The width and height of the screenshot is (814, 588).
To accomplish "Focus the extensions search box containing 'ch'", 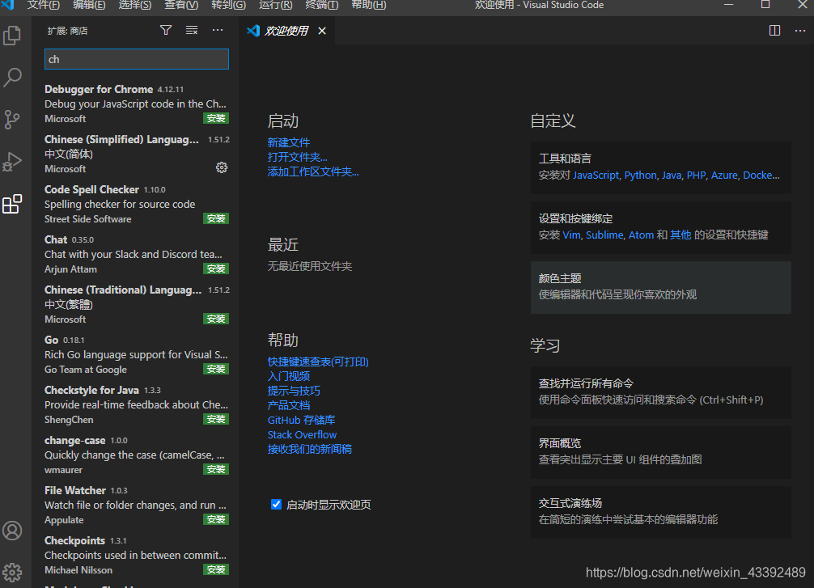I will pyautogui.click(x=137, y=59).
